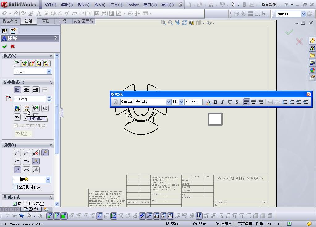Toggle right alignment in 格式化 toolbar
This screenshot has width=316, height=227.
(261, 102)
